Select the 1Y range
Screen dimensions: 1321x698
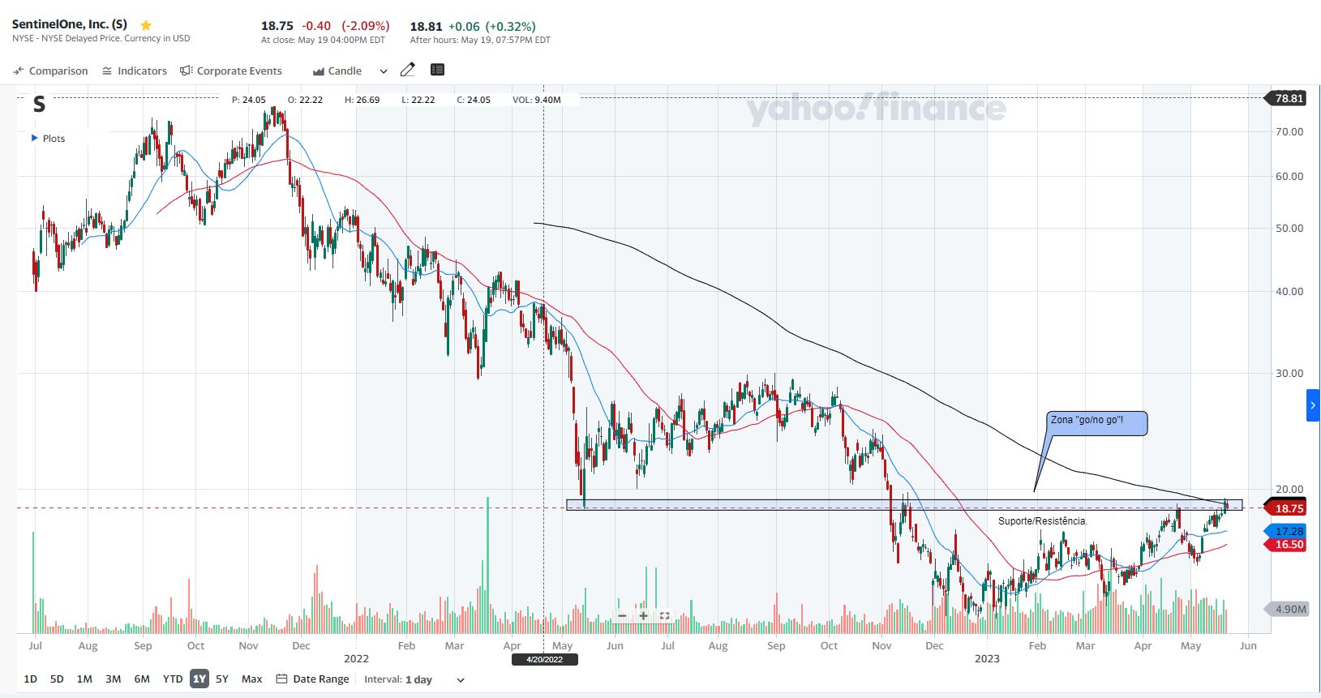tap(199, 679)
